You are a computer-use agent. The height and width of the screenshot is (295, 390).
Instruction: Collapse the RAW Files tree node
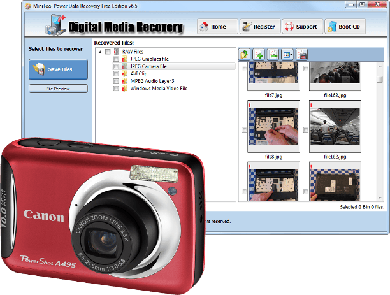tap(100, 52)
